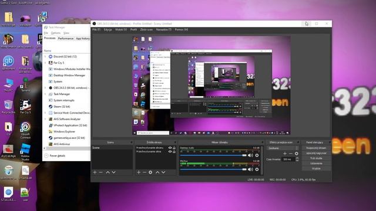
Task: Open Mic/Aux settings gear
Action: [x=257, y=169]
